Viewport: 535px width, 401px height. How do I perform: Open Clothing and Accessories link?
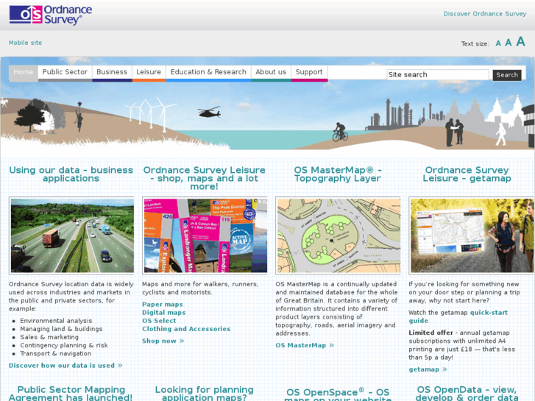(186, 329)
